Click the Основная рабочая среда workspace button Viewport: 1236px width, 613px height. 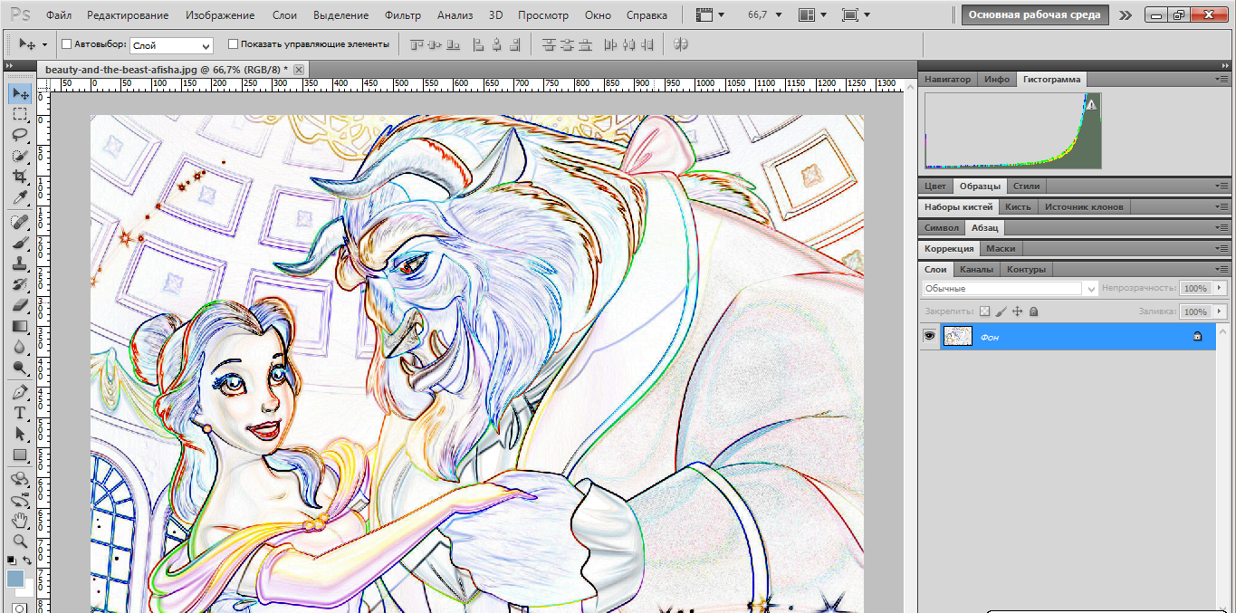tap(1035, 15)
